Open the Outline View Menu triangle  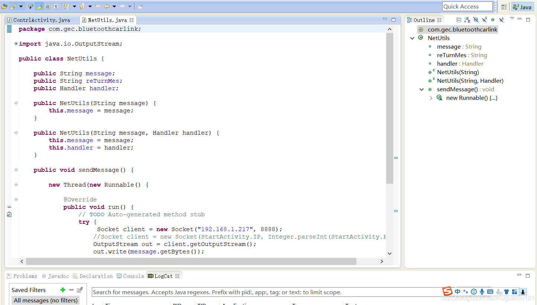[512, 19]
